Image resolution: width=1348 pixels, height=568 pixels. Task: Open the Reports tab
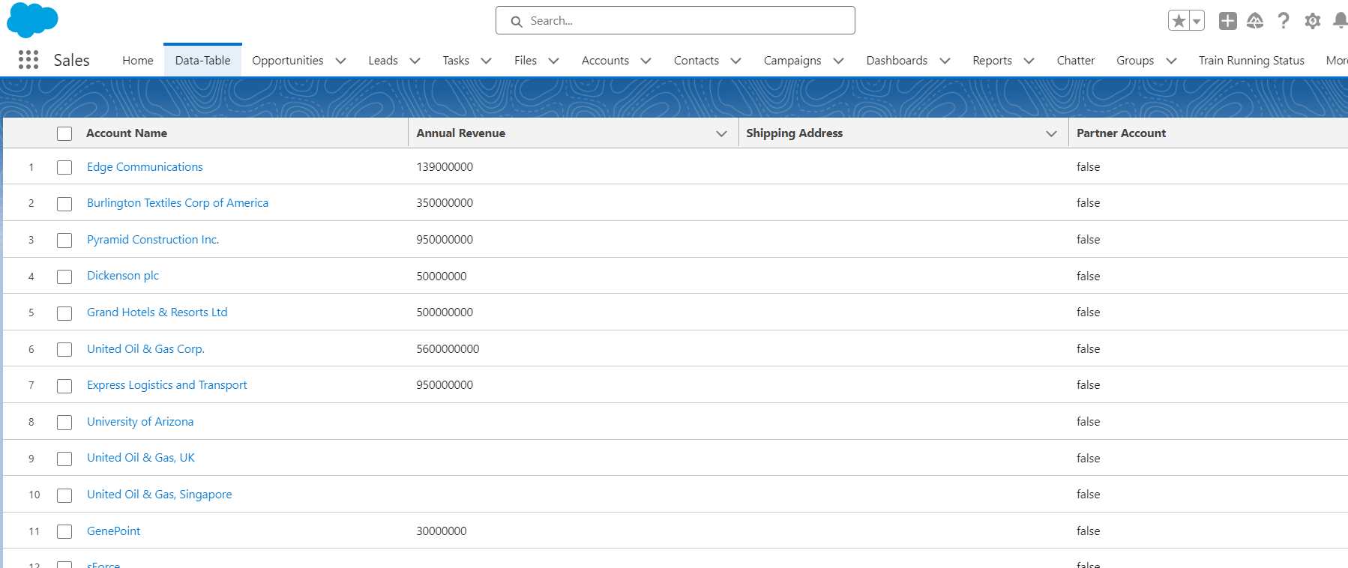point(992,61)
